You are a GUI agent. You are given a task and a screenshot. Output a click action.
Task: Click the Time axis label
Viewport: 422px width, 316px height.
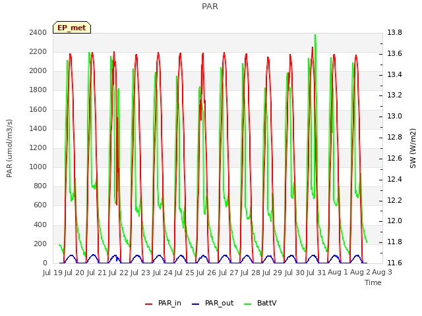[373, 282]
